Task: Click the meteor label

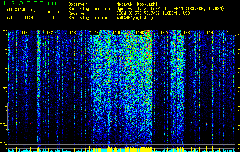Action: (x=54, y=12)
